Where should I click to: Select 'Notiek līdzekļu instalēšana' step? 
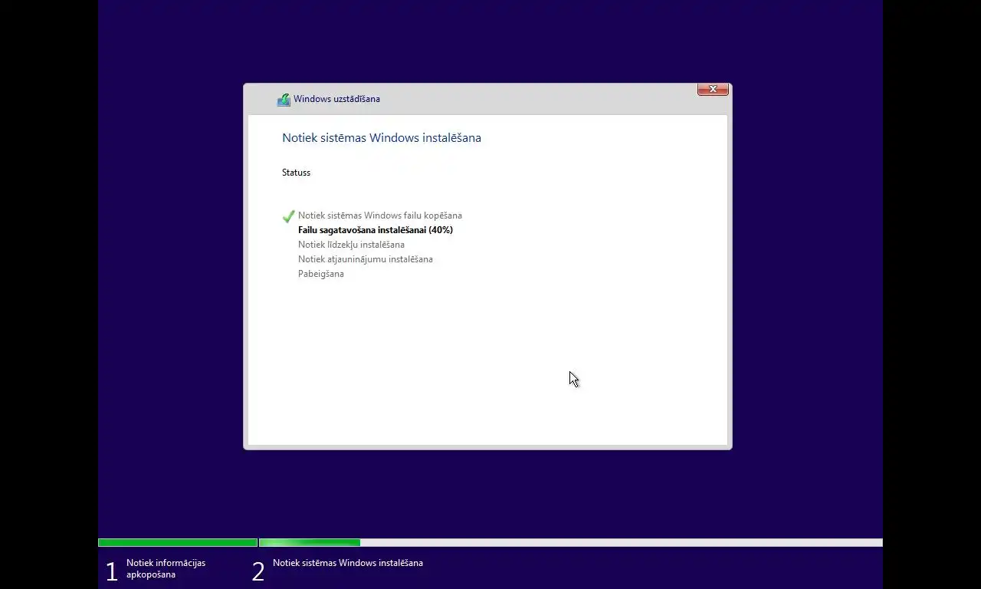point(351,245)
